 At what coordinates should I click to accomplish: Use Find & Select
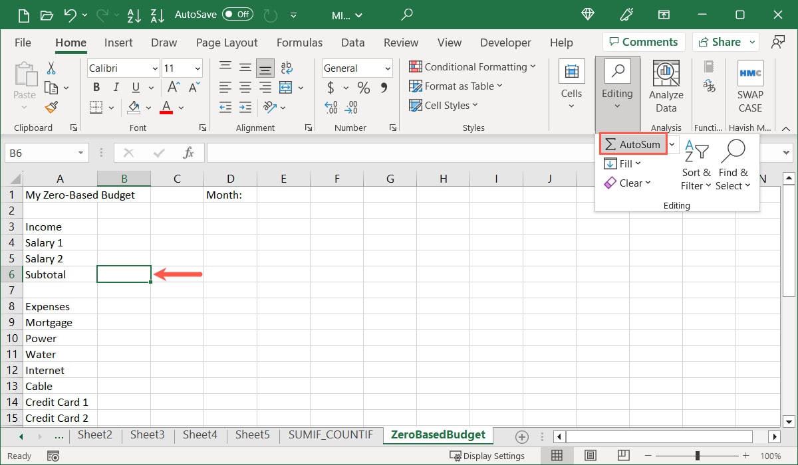pyautogui.click(x=733, y=166)
